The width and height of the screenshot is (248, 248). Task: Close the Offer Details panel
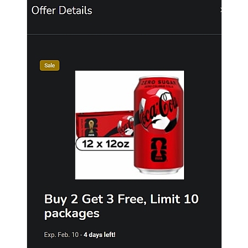[x=221, y=10]
